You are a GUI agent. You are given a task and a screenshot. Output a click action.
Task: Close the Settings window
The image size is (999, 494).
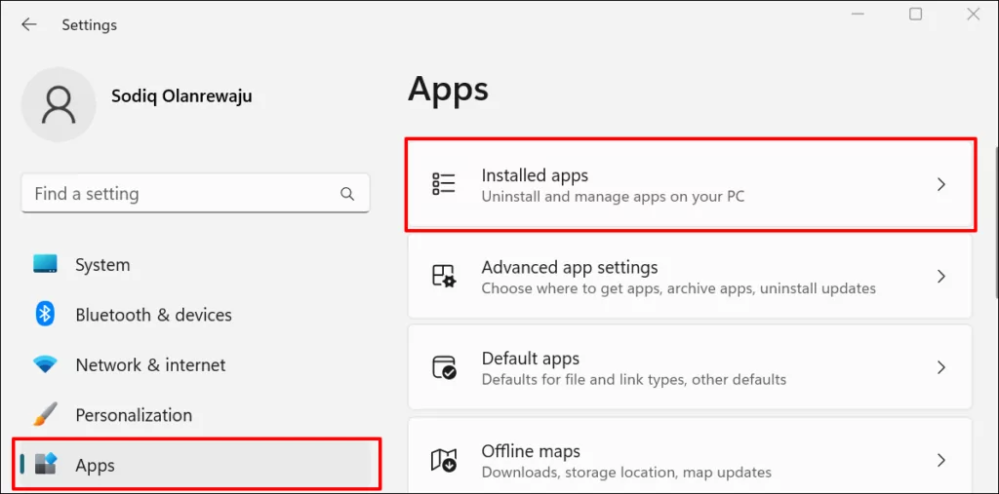click(x=974, y=14)
